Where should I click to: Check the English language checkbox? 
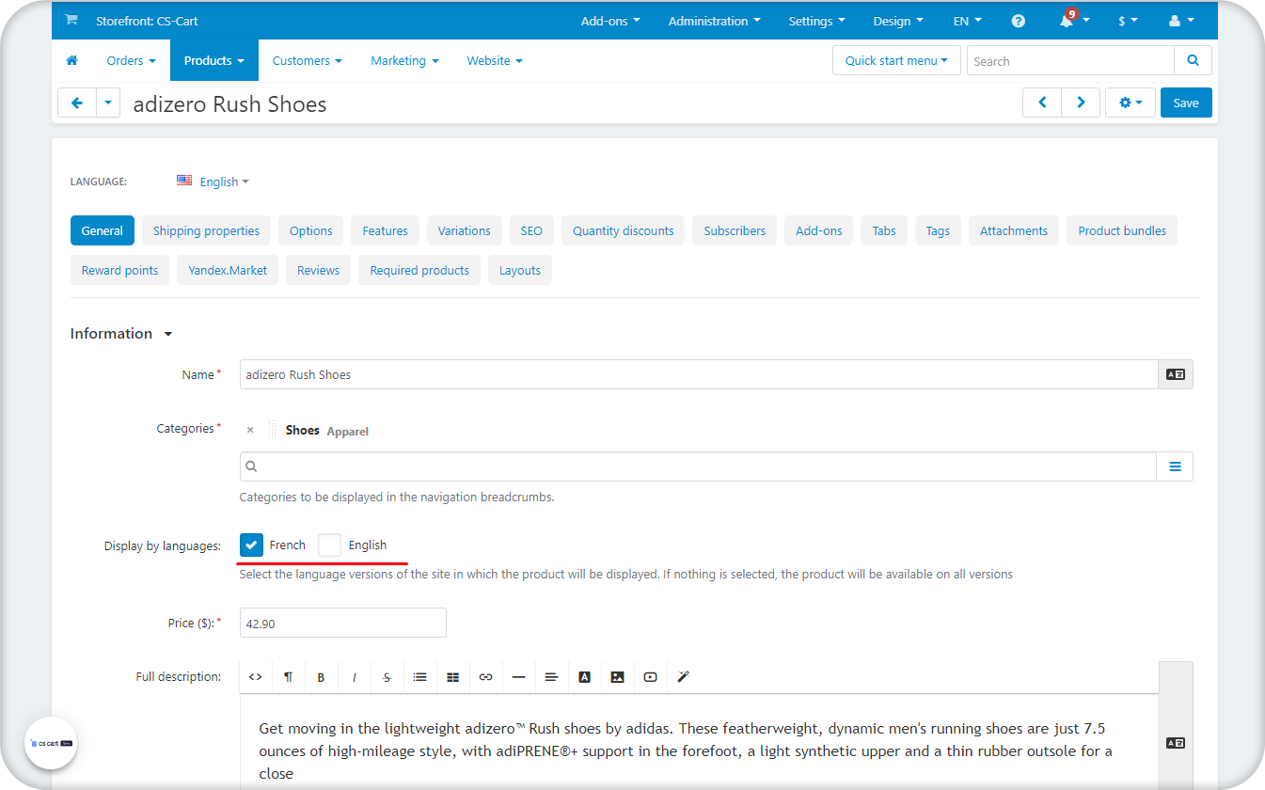329,545
